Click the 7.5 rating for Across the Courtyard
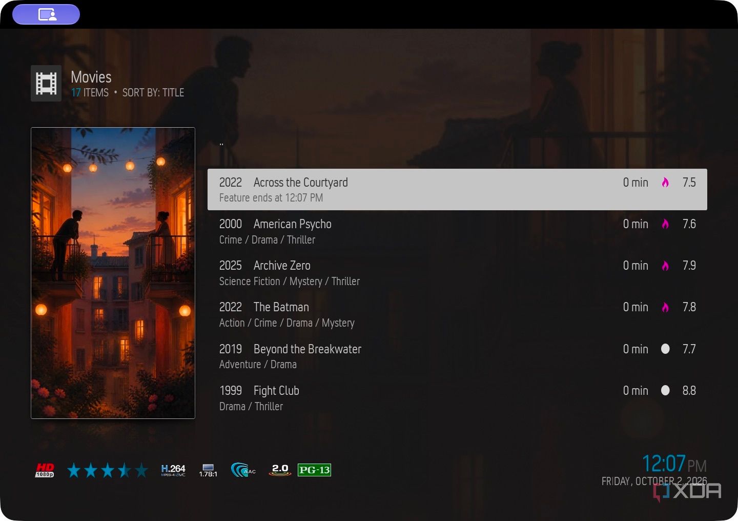The height and width of the screenshot is (521, 738). point(689,183)
